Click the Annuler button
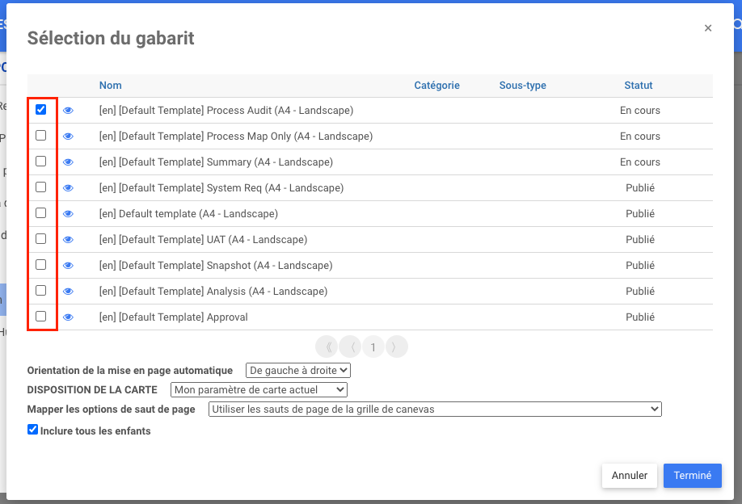Screen dimensions: 742x504 [629, 476]
